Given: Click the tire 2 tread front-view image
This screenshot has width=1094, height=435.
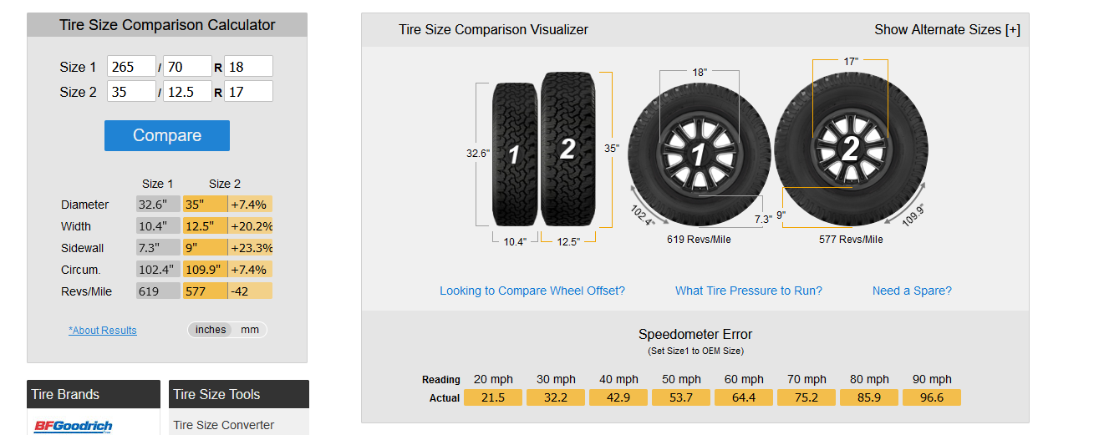Looking at the screenshot, I should [x=568, y=149].
